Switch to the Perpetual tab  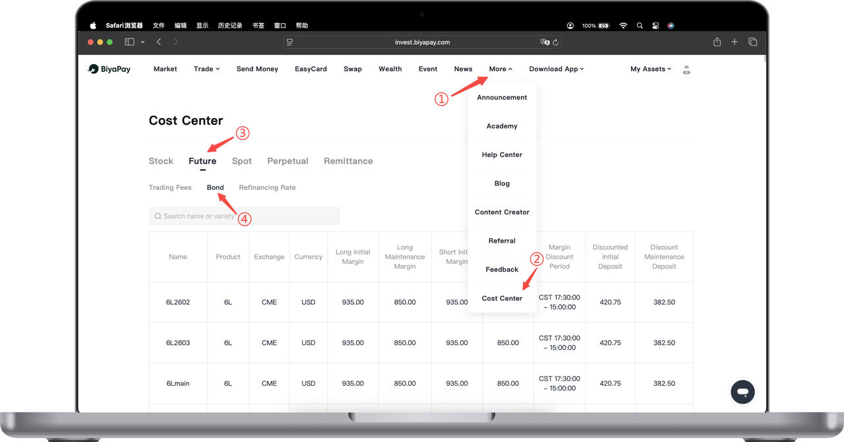[x=287, y=161]
